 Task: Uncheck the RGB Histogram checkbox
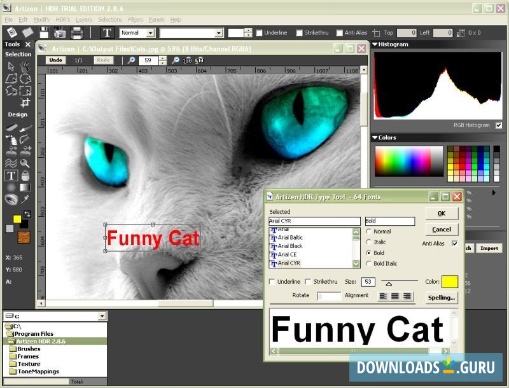coord(499,125)
